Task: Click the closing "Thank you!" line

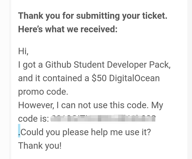Action: (x=40, y=146)
